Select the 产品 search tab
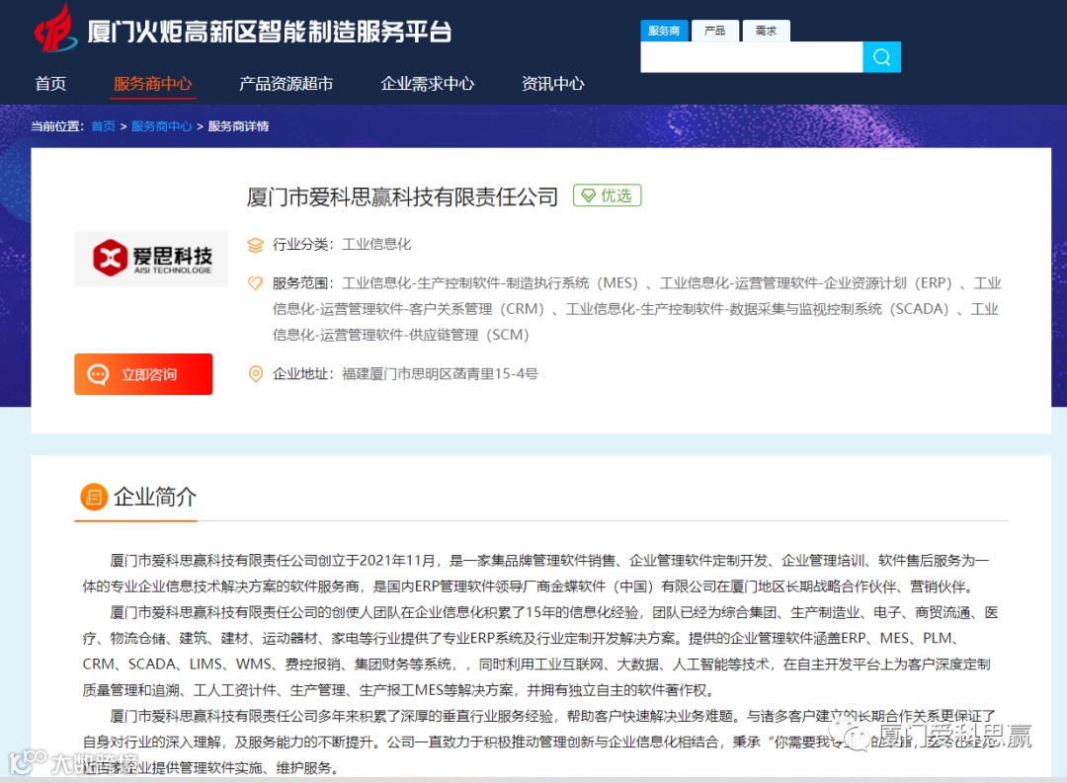Screen dimensions: 1067x783 [x=715, y=31]
